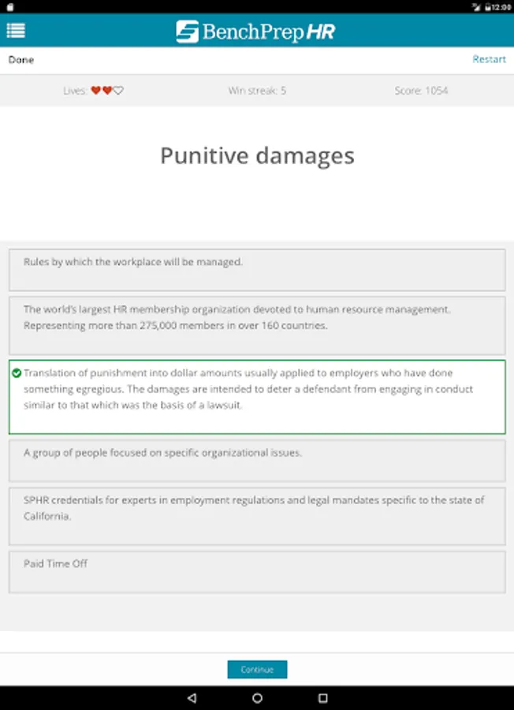
Task: Click Restart link
Action: (489, 59)
